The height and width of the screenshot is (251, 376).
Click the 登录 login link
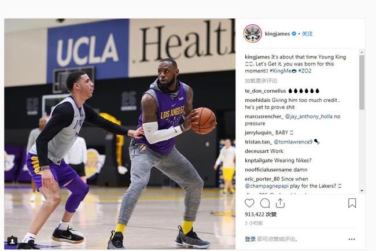pos(250,239)
